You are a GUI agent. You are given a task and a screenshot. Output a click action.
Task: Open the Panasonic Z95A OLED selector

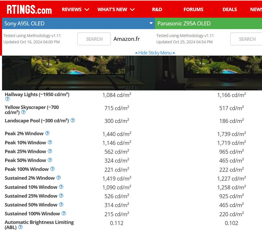click(208, 23)
